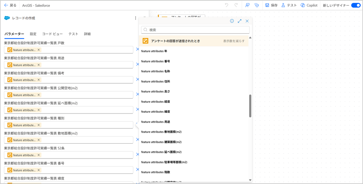The width and height of the screenshot is (363, 184).
Task: Remove the token in 公開空地(m2) field
Action: click(39, 95)
